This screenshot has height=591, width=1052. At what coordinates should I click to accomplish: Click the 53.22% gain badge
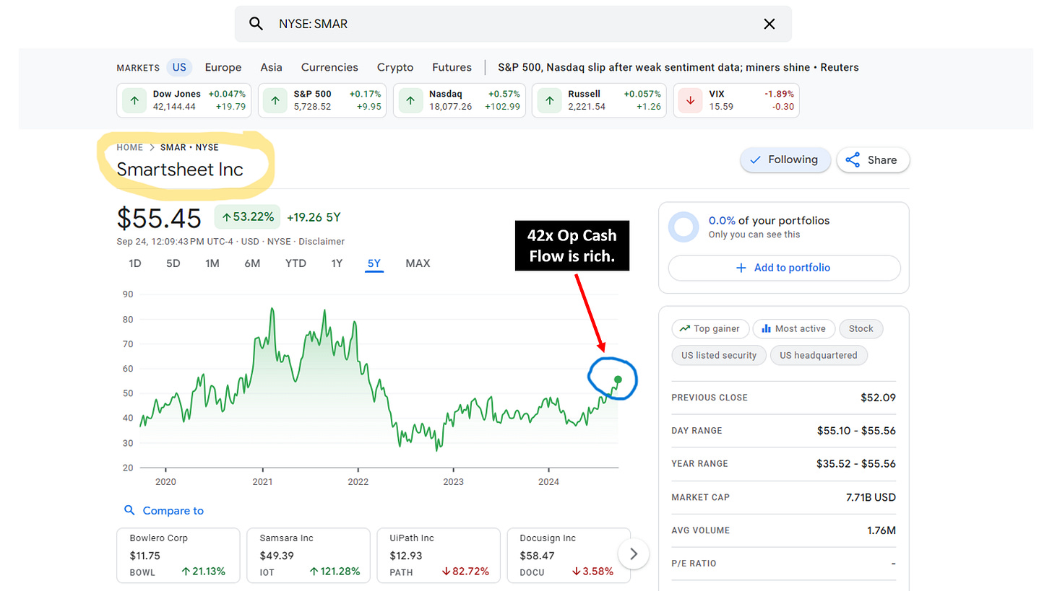point(247,216)
